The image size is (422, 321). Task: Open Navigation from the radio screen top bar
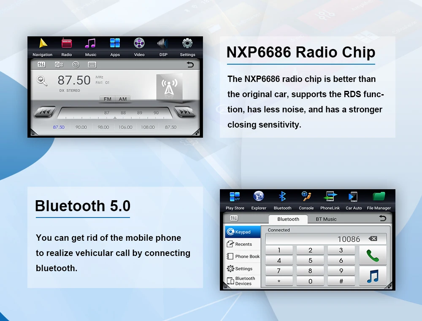(43, 47)
